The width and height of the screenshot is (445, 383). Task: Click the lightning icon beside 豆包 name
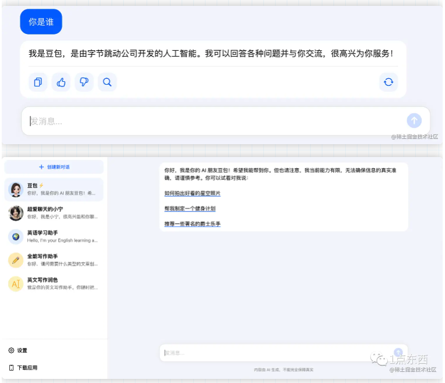click(x=41, y=185)
